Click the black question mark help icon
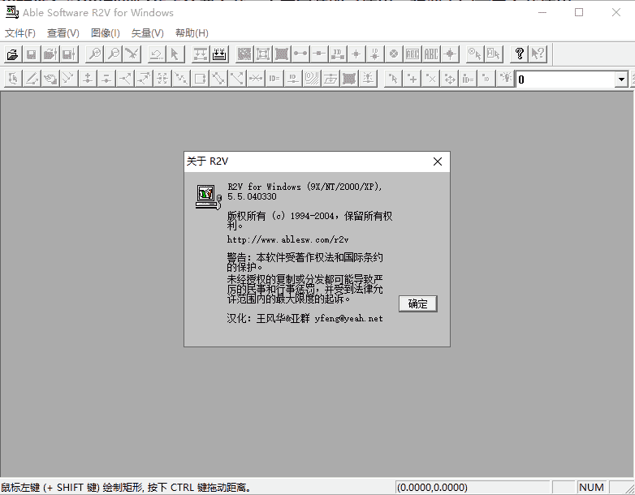 [519, 54]
